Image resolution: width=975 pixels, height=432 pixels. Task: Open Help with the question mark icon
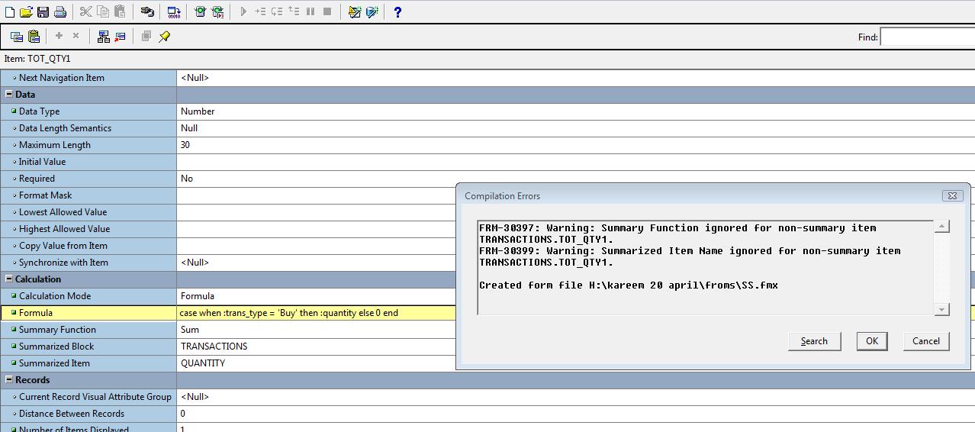pyautogui.click(x=397, y=11)
